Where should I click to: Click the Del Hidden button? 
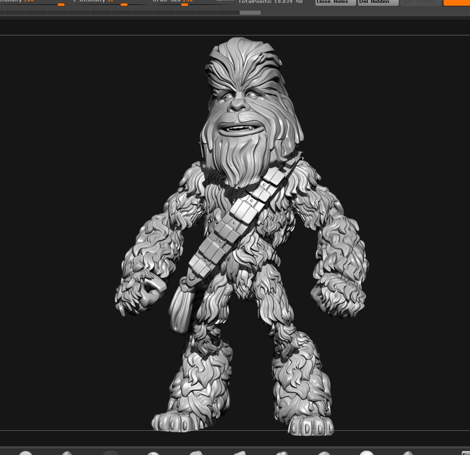tap(378, 2)
